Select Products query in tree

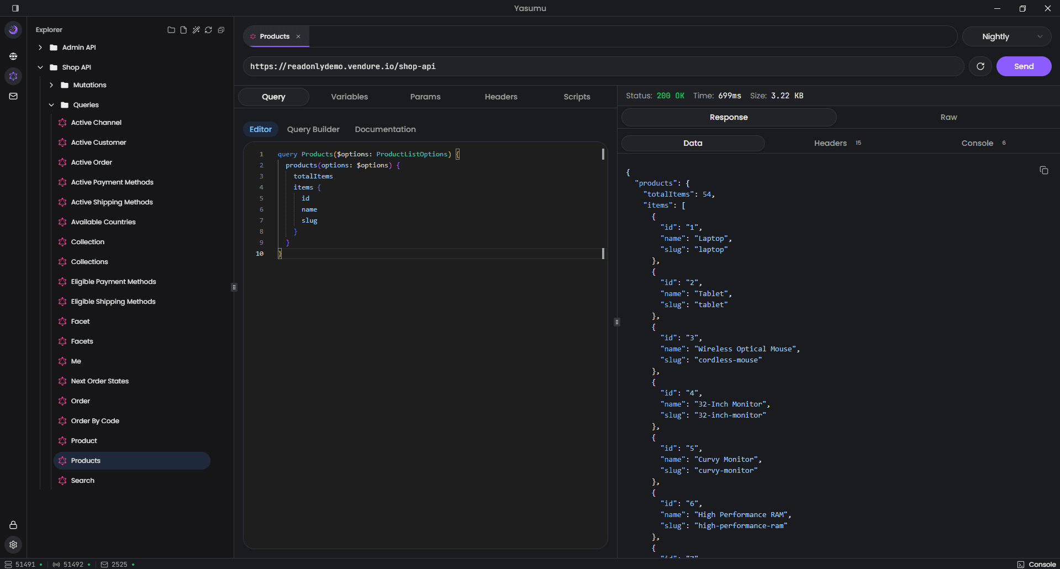(x=132, y=461)
